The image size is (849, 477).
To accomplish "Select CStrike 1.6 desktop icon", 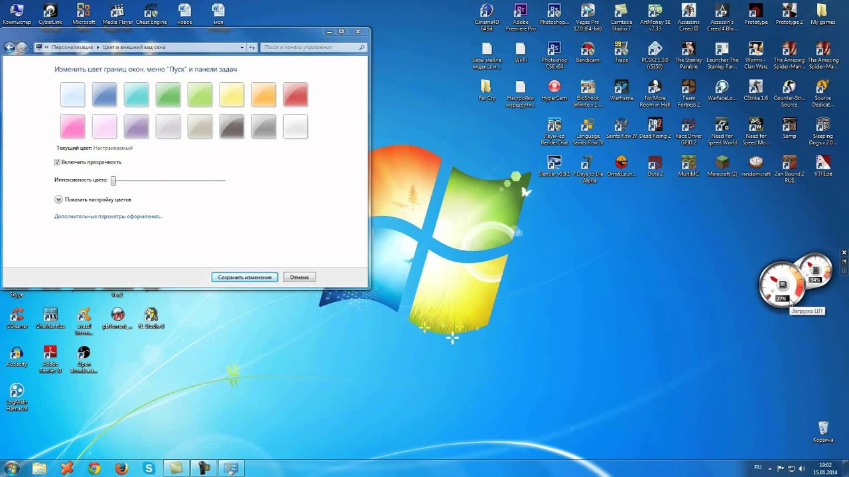I will coord(755,90).
